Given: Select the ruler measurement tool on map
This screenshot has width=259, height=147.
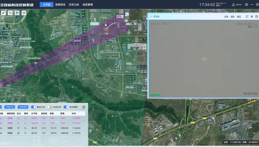Looking at the screenshot, I should [4, 13].
